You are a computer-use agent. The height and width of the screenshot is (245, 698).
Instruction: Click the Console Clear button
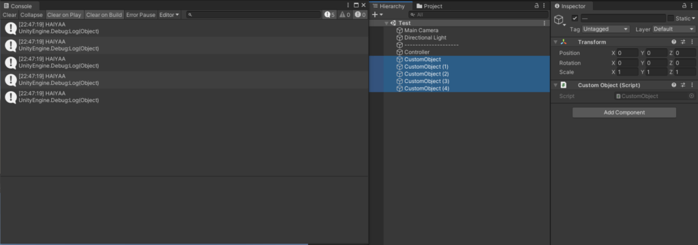(x=10, y=15)
